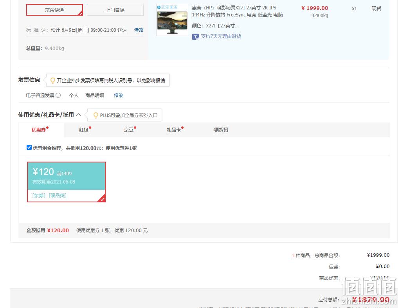This screenshot has width=400, height=308.
Task: Collapse 使用优惠/礼品卡/抵用 section chevron
Action: coord(79,115)
